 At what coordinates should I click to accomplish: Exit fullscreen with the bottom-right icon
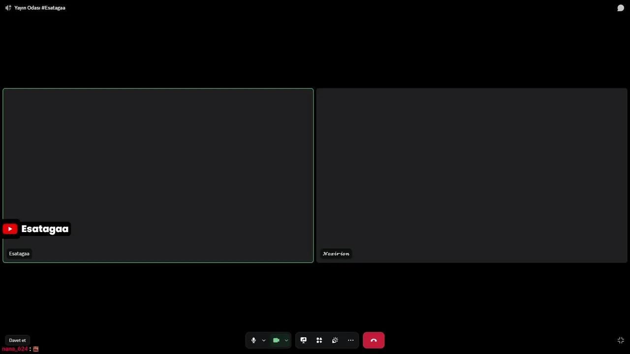pos(621,340)
